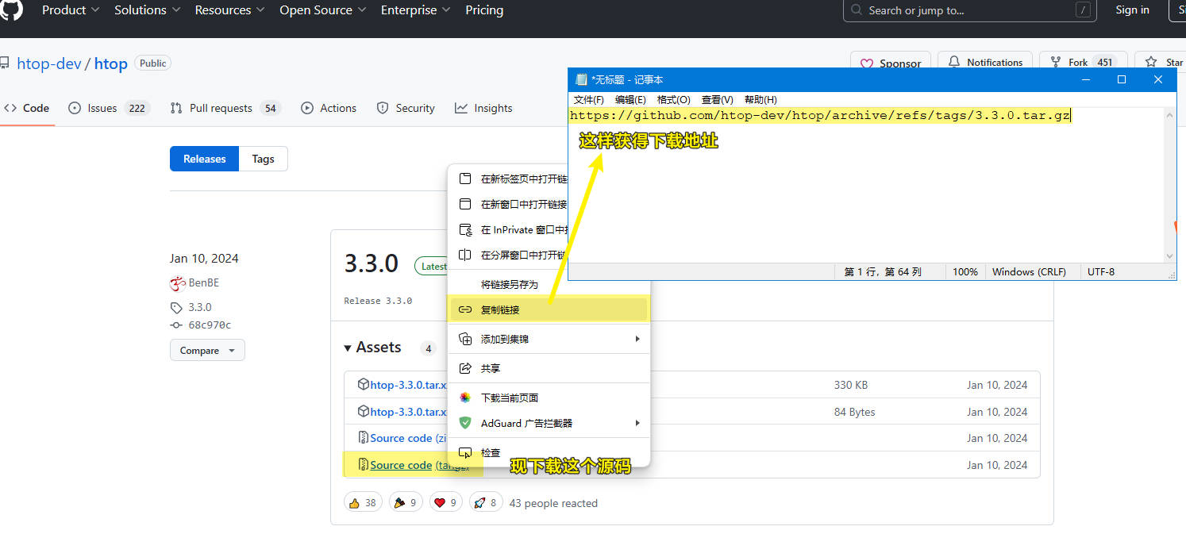This screenshot has width=1186, height=534.
Task: Open the Enterprise dropdown
Action: tap(415, 10)
